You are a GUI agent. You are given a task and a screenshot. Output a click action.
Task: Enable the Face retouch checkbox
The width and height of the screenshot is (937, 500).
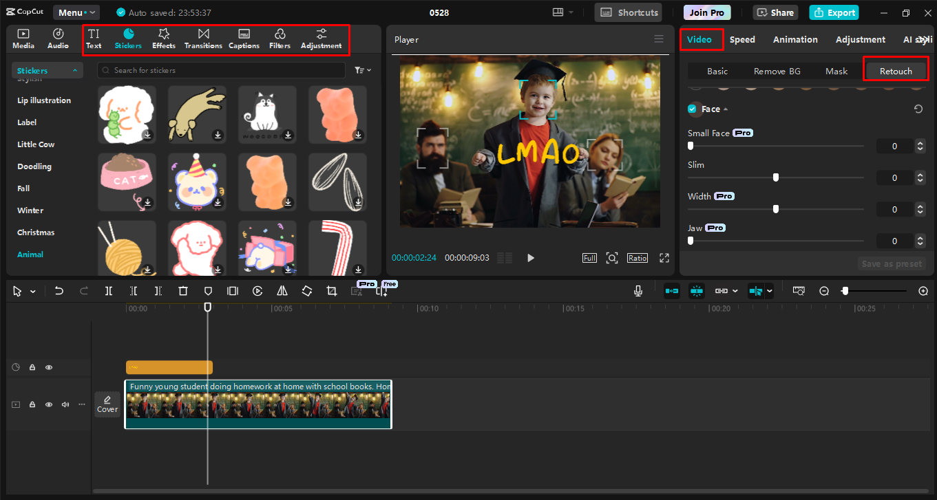692,109
